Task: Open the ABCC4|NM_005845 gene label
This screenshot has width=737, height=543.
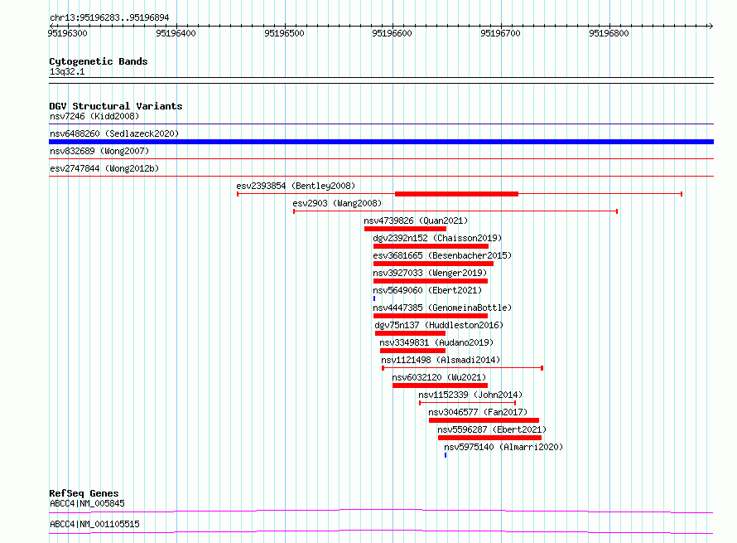Action: point(87,503)
